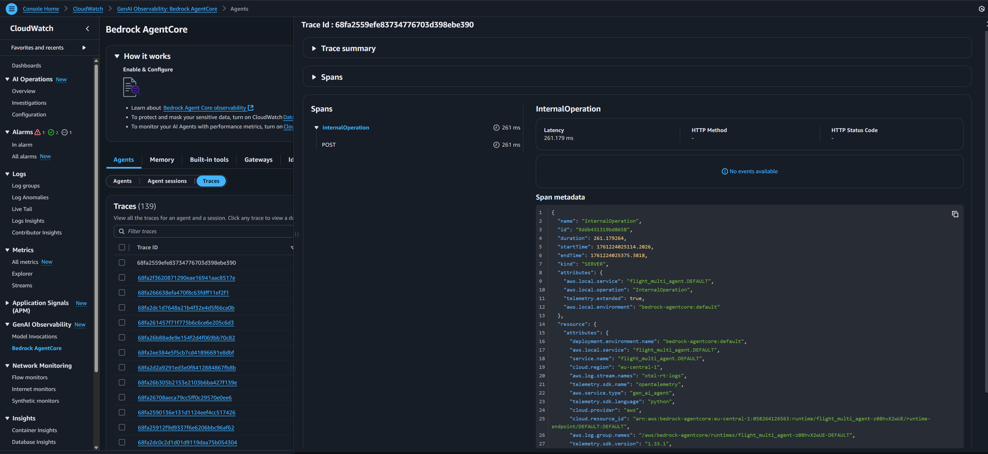
Task: Copy span metadata to clipboard
Action: (955, 214)
